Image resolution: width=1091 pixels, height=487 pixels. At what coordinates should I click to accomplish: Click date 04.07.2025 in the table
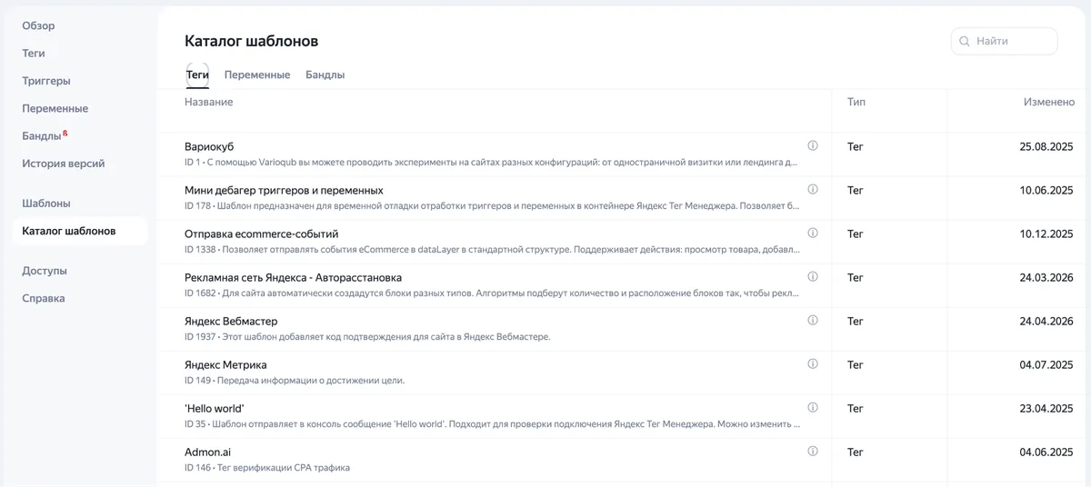pyautogui.click(x=1046, y=364)
